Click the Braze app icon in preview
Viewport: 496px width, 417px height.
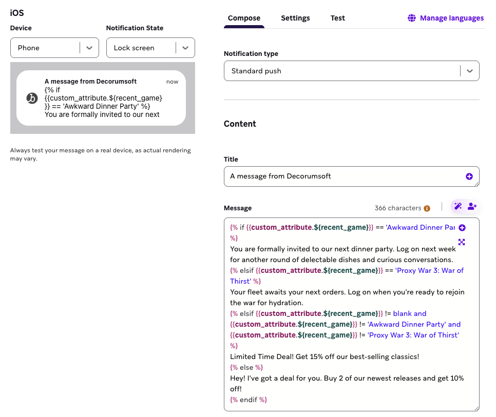(32, 98)
